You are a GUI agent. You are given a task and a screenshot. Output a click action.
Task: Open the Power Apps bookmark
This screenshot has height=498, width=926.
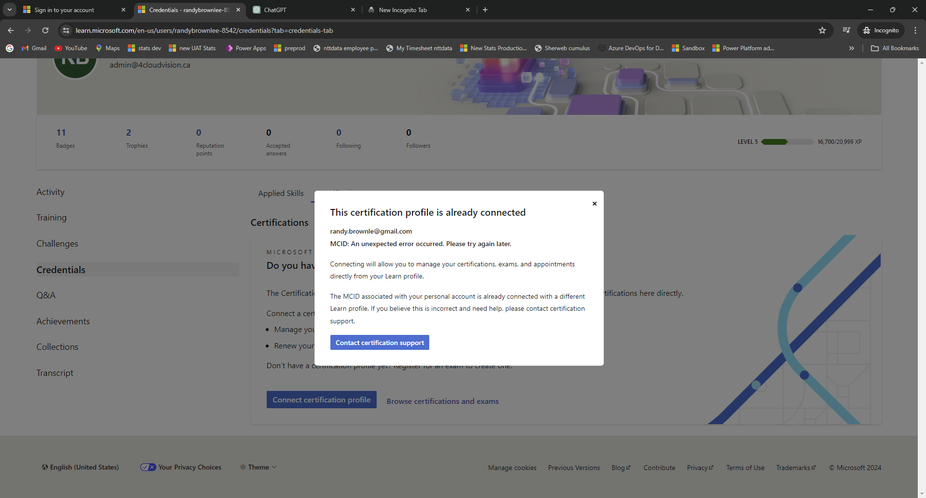click(x=245, y=48)
